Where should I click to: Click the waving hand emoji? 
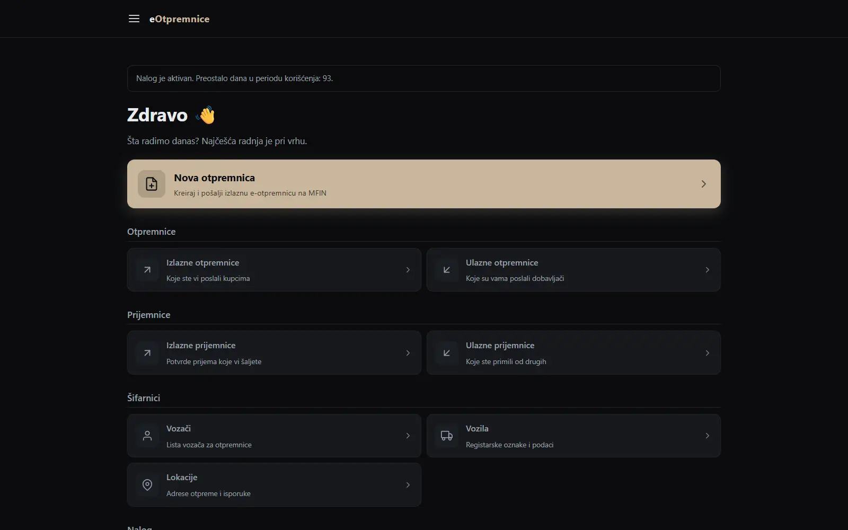[206, 115]
